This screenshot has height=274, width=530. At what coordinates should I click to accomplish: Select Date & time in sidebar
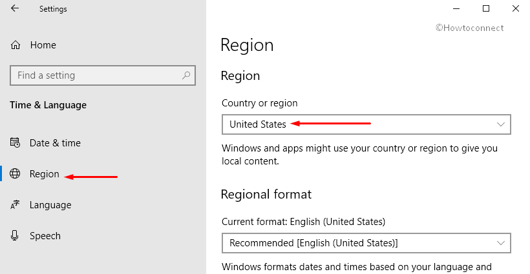click(55, 143)
